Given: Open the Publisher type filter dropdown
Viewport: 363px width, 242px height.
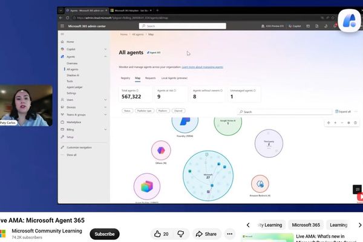Looking at the screenshot, I should (145, 111).
